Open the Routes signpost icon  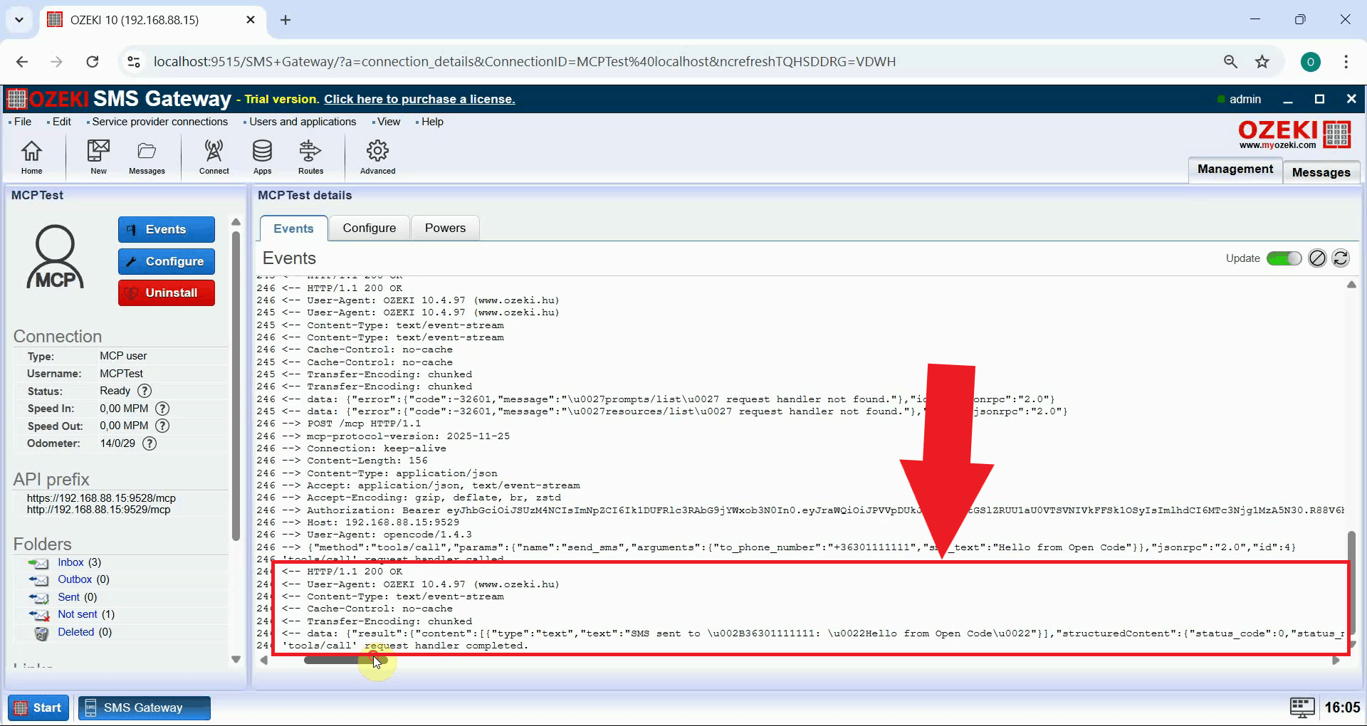pyautogui.click(x=310, y=157)
